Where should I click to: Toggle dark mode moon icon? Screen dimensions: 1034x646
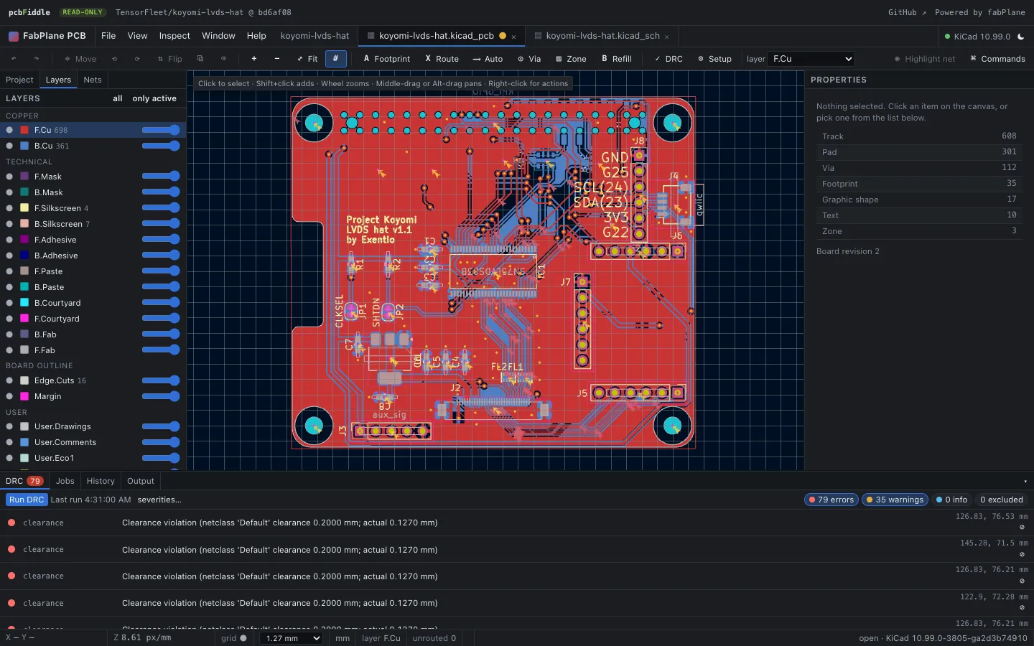tap(1021, 37)
